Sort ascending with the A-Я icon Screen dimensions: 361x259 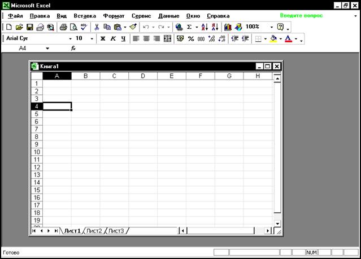(x=205, y=27)
